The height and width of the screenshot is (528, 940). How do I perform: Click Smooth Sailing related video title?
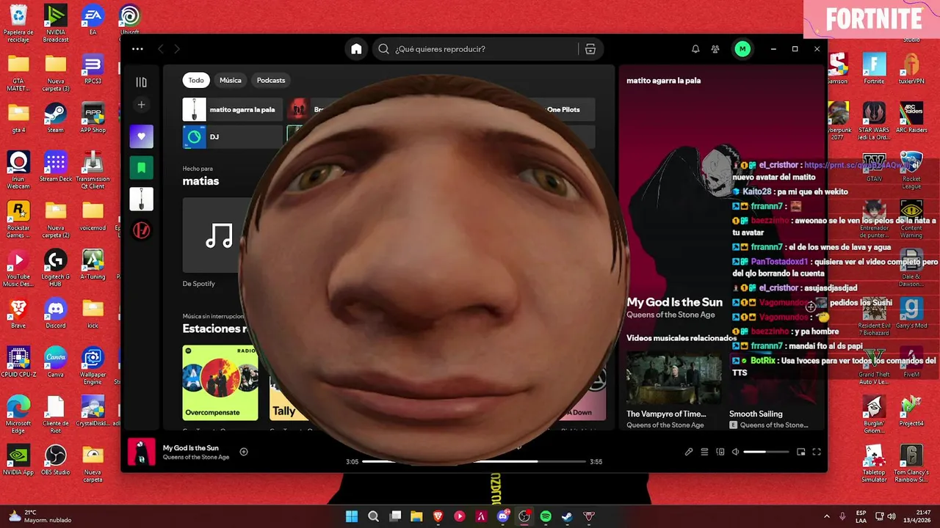[756, 414]
